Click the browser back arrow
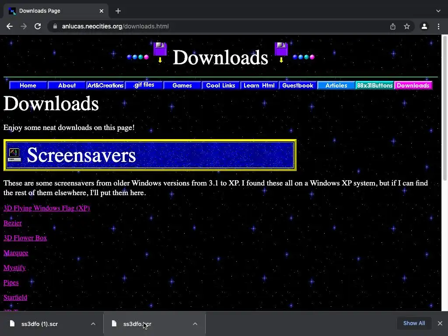The width and height of the screenshot is (448, 336). click(x=10, y=26)
